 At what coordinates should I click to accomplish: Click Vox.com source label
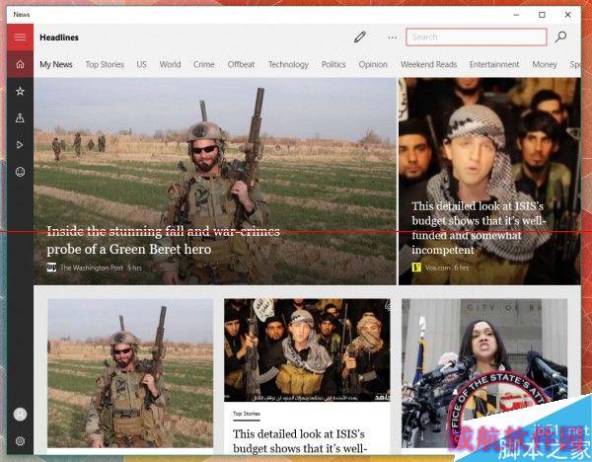(x=438, y=268)
